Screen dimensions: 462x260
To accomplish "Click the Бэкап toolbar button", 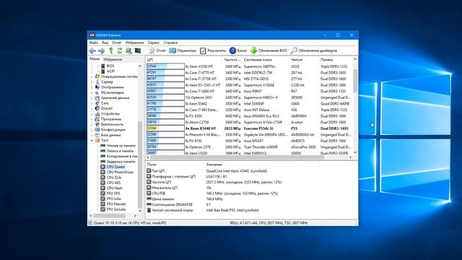I will click(238, 51).
